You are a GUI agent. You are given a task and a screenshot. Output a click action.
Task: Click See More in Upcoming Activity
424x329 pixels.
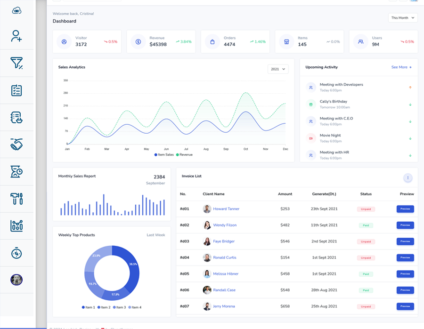tap(401, 67)
